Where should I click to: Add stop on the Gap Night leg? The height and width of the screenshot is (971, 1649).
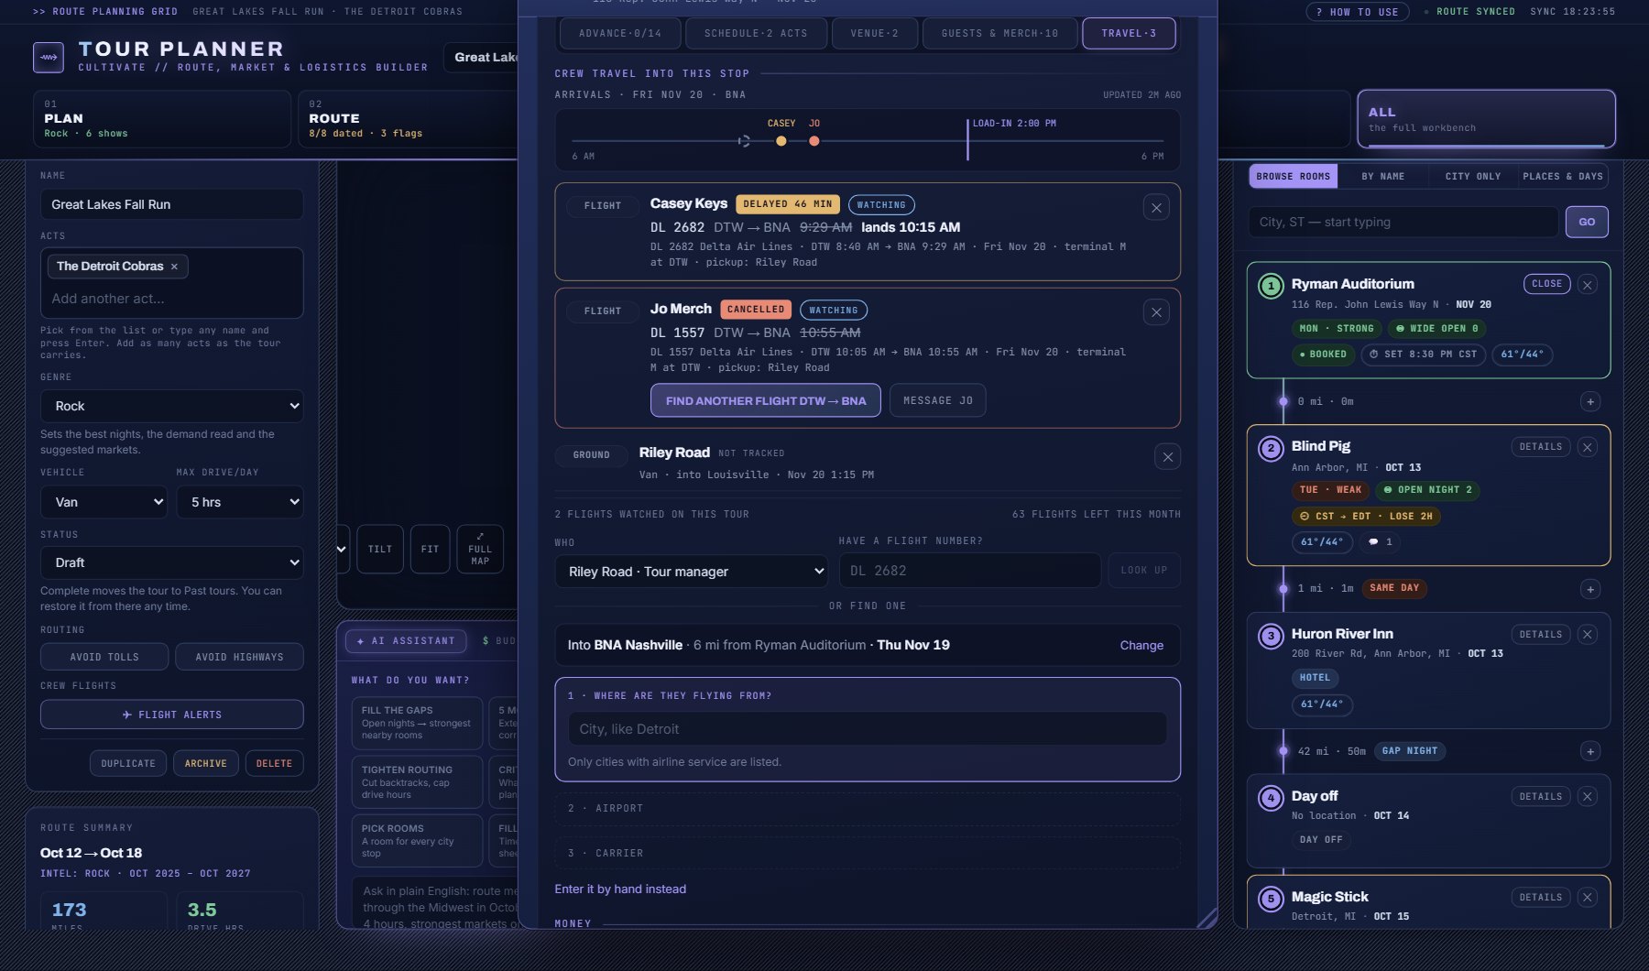(1590, 751)
